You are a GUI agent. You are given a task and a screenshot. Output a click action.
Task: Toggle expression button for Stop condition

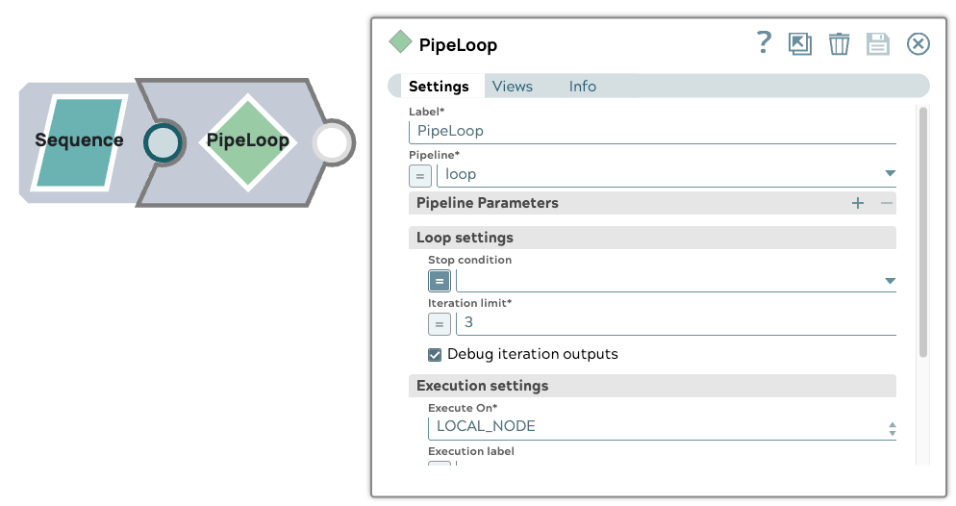440,281
